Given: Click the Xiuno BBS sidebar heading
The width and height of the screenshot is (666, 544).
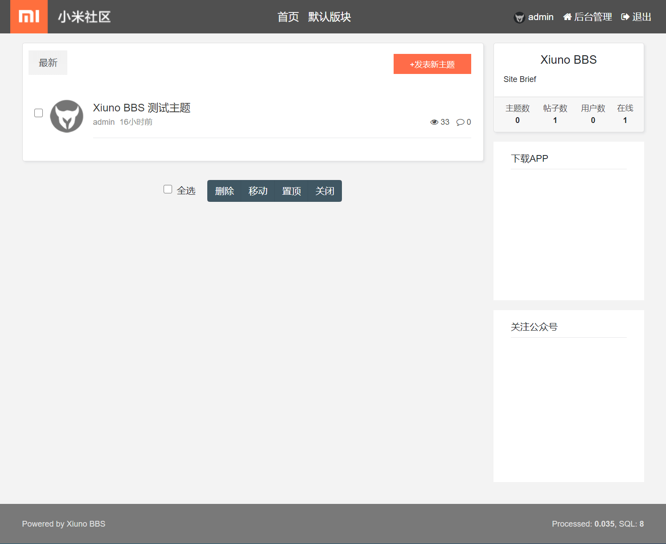Looking at the screenshot, I should pos(568,60).
